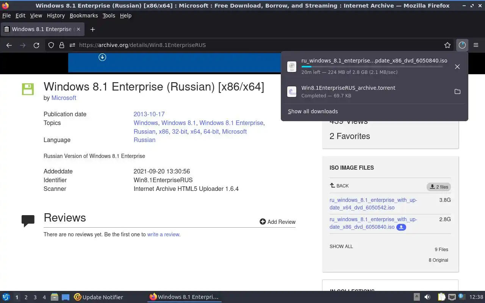Open the Bookmarks menu
The height and width of the screenshot is (303, 485).
(x=84, y=16)
